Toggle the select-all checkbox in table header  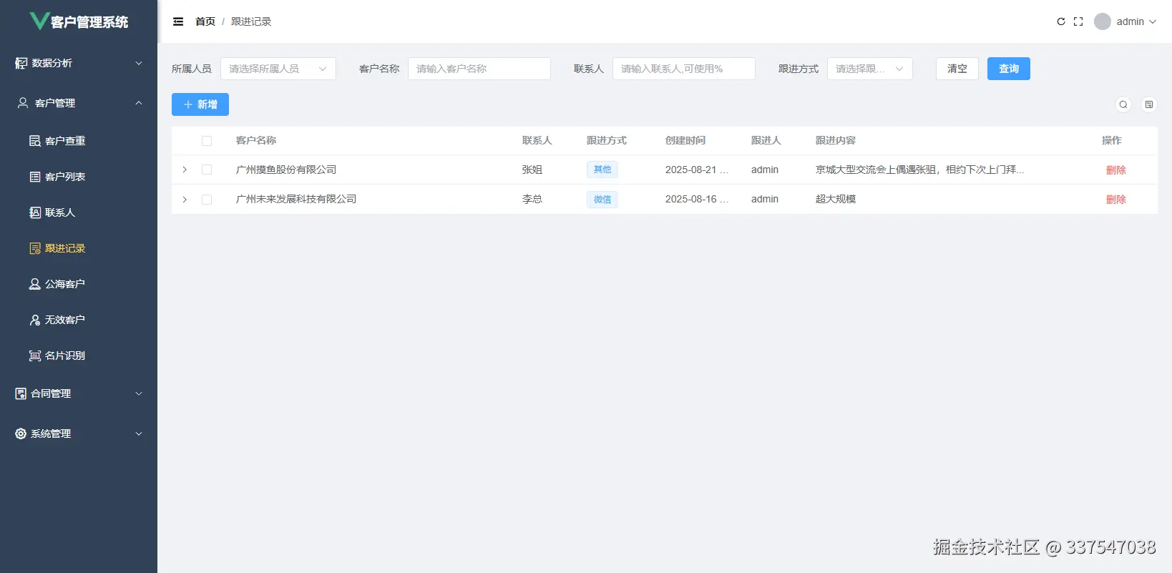click(x=207, y=141)
